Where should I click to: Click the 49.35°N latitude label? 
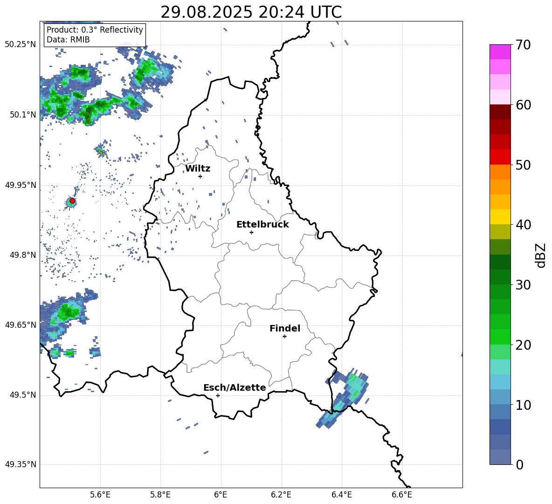pyautogui.click(x=21, y=464)
